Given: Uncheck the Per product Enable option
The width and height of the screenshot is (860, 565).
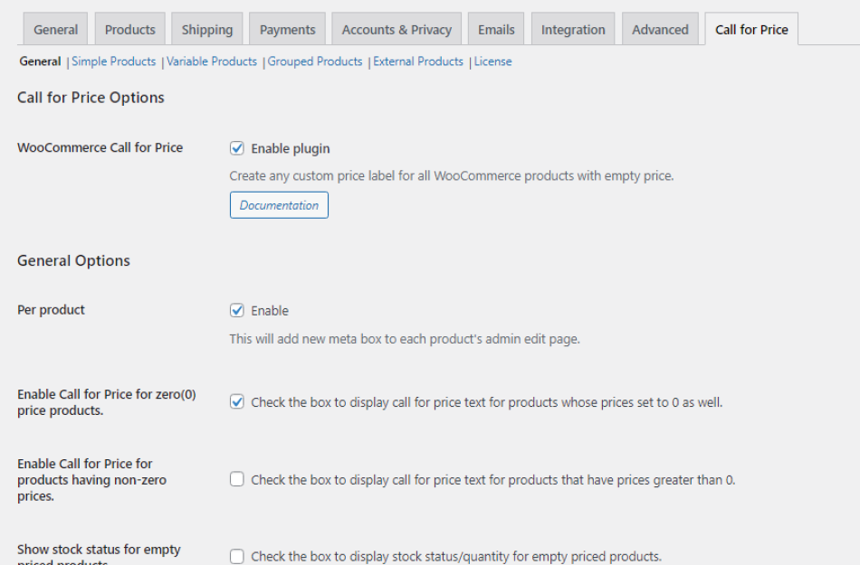Looking at the screenshot, I should (x=236, y=309).
